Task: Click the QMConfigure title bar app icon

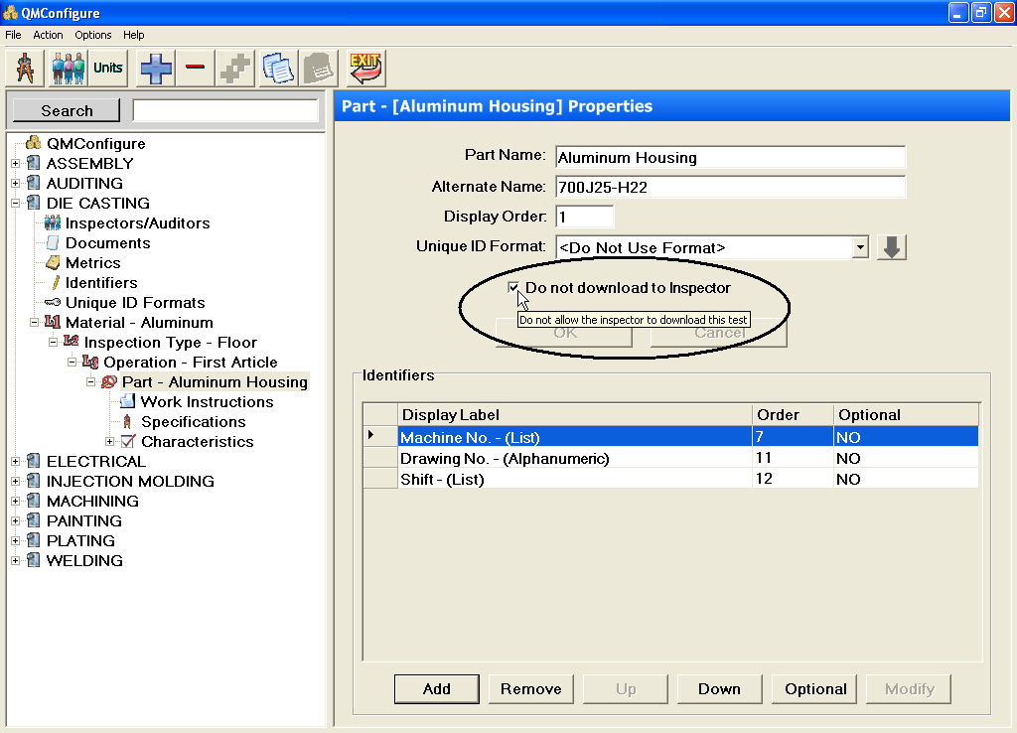Action: tap(10, 12)
